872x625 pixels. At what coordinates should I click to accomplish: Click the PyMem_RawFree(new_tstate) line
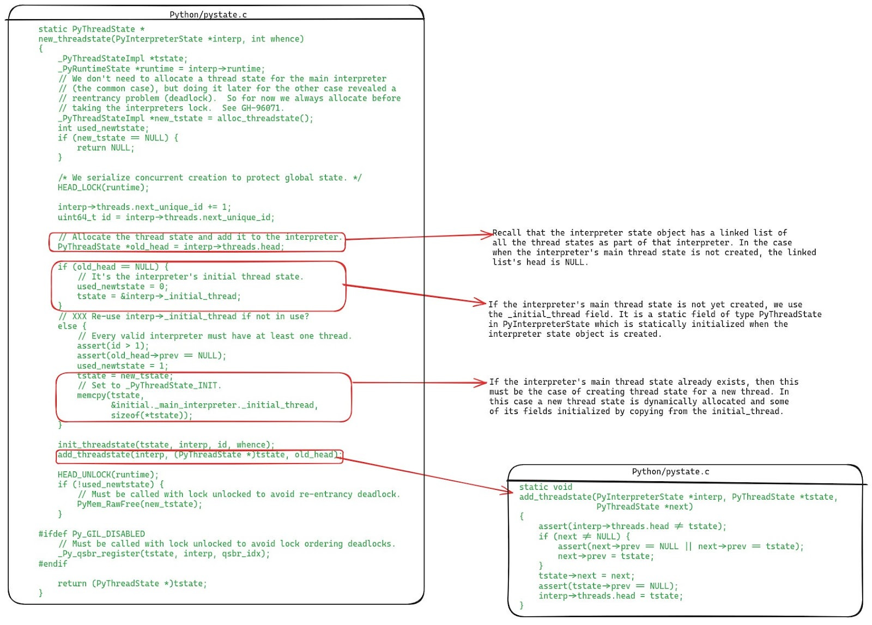point(140,505)
